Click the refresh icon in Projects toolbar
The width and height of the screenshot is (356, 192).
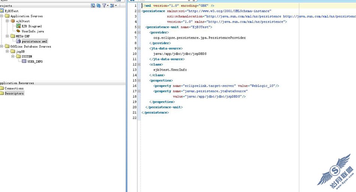click(x=99, y=6)
